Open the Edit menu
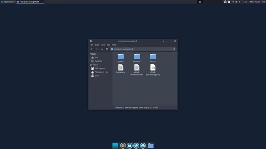This screenshot has width=266, height=149. coord(97,45)
